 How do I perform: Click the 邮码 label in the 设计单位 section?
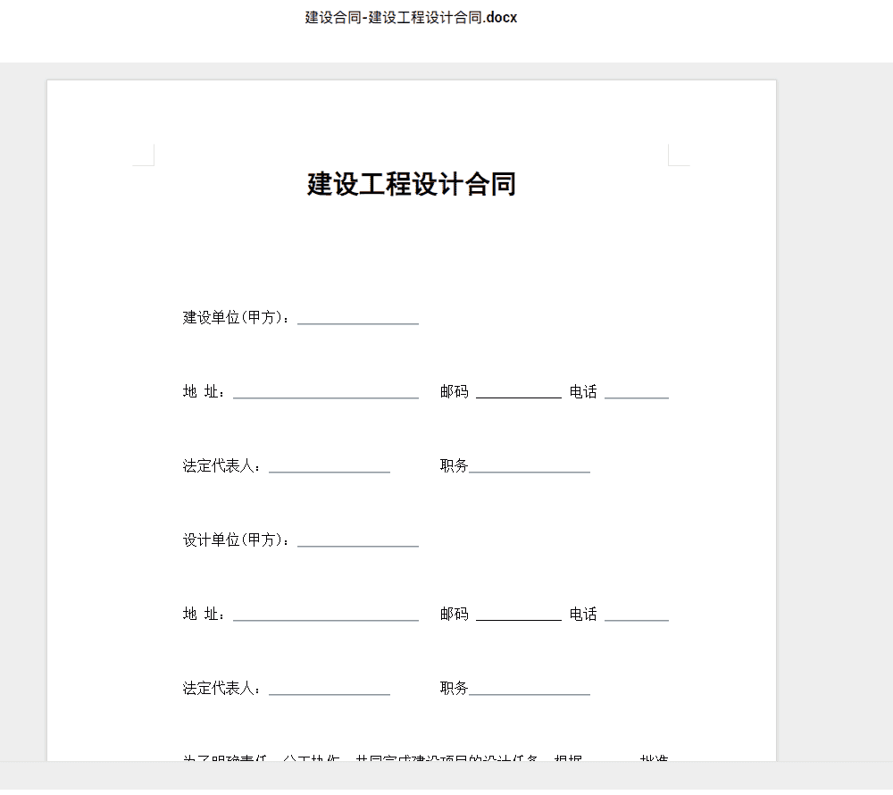[455, 614]
